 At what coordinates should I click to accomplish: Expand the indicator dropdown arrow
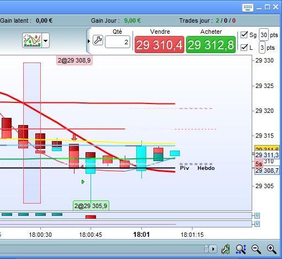[x=45, y=40]
